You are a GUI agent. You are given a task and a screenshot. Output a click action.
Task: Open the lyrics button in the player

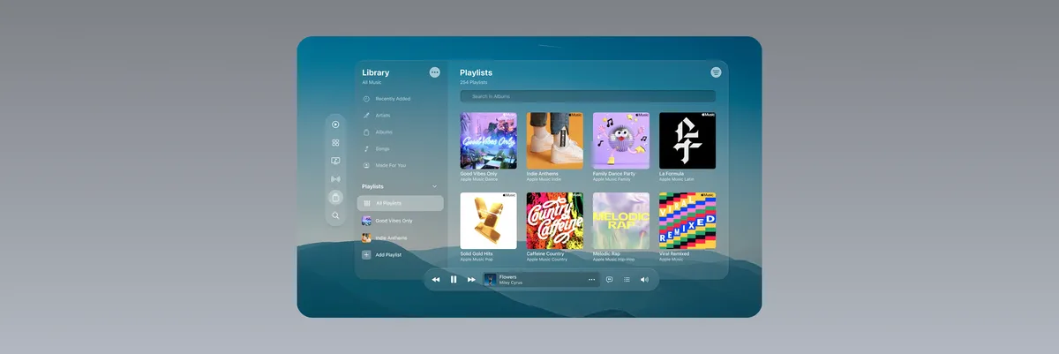609,279
